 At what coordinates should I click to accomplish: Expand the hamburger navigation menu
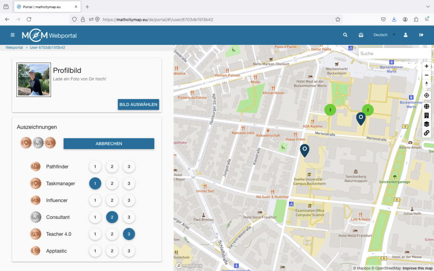pyautogui.click(x=13, y=35)
